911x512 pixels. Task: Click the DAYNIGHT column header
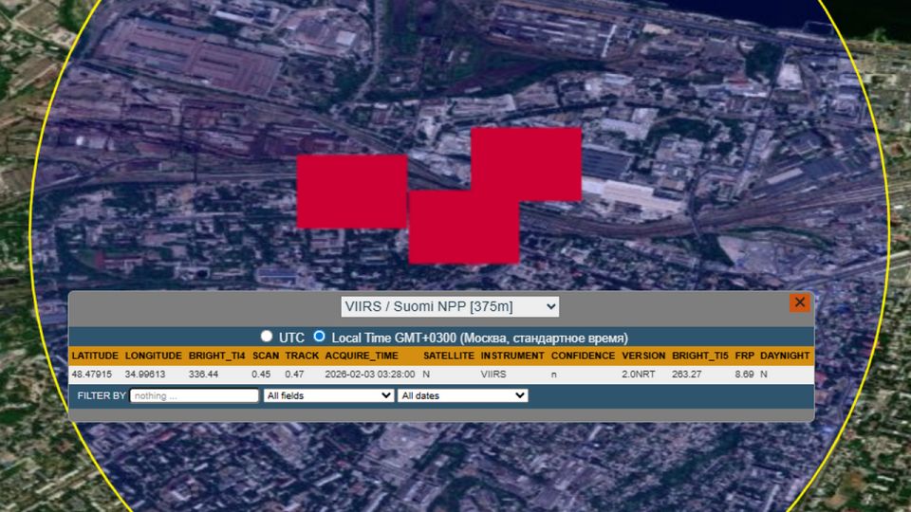(785, 356)
